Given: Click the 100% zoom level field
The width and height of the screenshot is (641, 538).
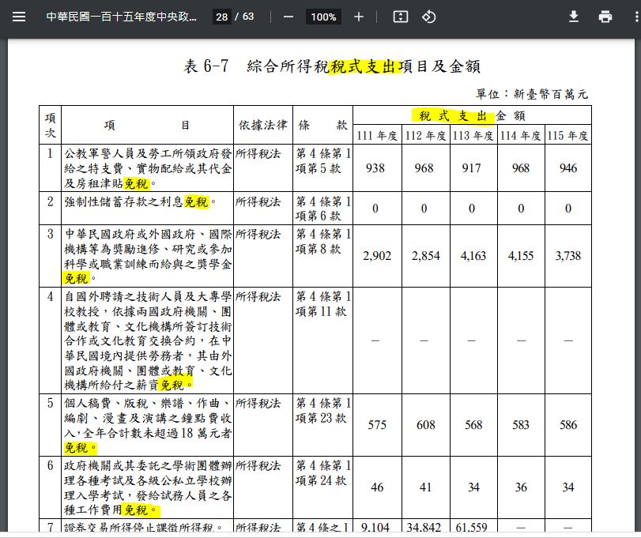Looking at the screenshot, I should click(322, 17).
